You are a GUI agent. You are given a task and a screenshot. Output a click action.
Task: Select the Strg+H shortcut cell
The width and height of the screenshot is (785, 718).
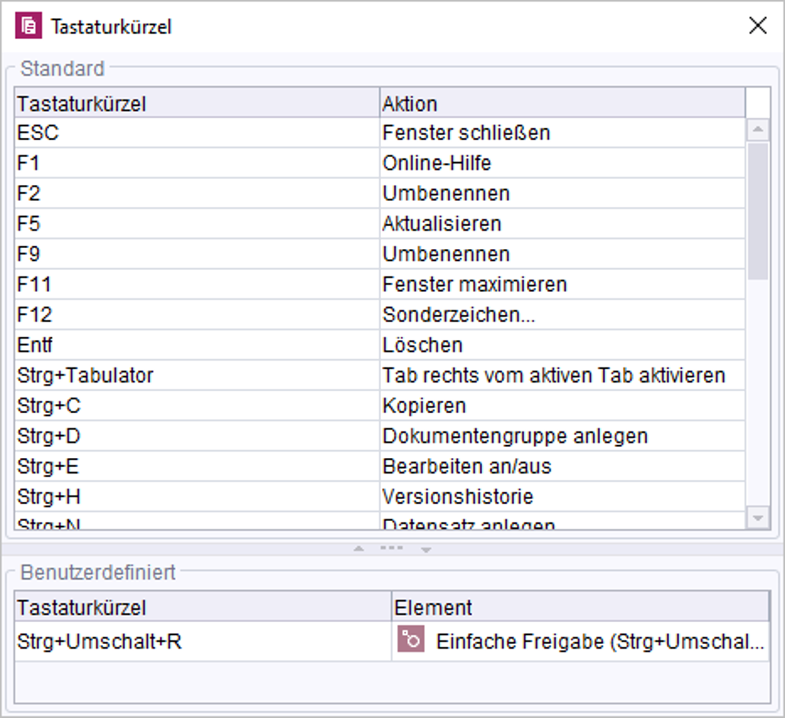click(x=198, y=496)
